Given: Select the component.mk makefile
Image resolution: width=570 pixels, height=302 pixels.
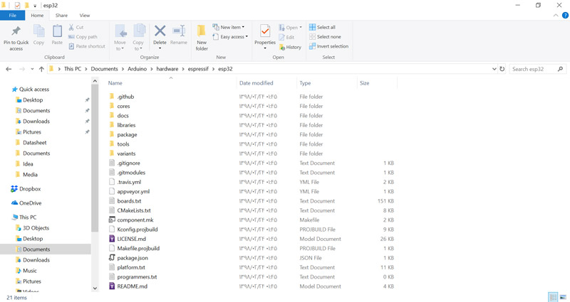Looking at the screenshot, I should pyautogui.click(x=135, y=220).
